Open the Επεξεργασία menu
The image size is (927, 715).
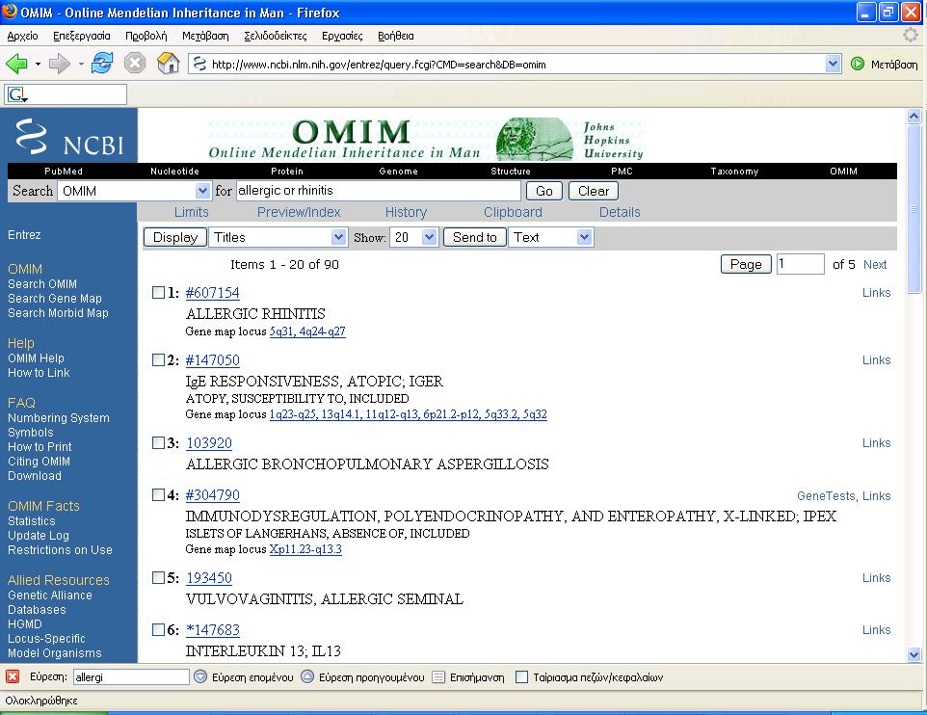tap(82, 36)
